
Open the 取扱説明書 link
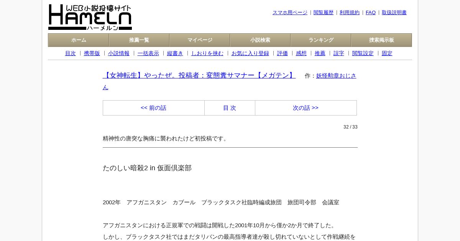[x=394, y=13]
